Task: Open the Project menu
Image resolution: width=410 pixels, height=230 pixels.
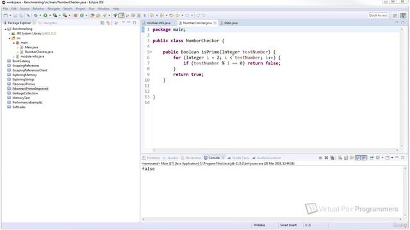Action: [81, 8]
